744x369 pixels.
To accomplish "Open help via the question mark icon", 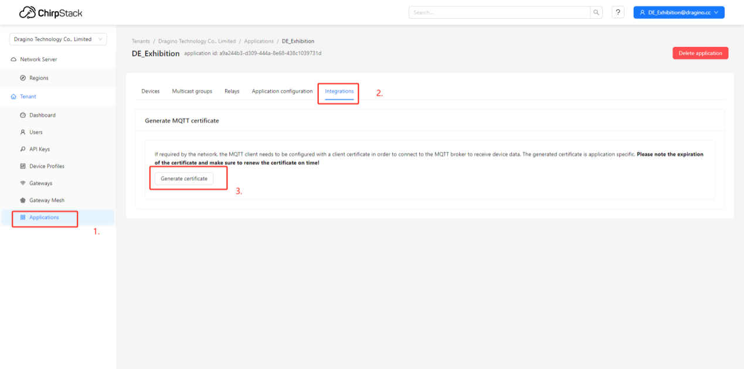I will pos(617,12).
